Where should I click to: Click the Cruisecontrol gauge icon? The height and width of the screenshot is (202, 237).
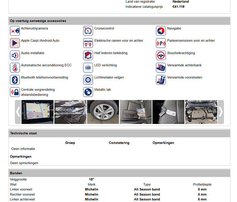point(88,31)
